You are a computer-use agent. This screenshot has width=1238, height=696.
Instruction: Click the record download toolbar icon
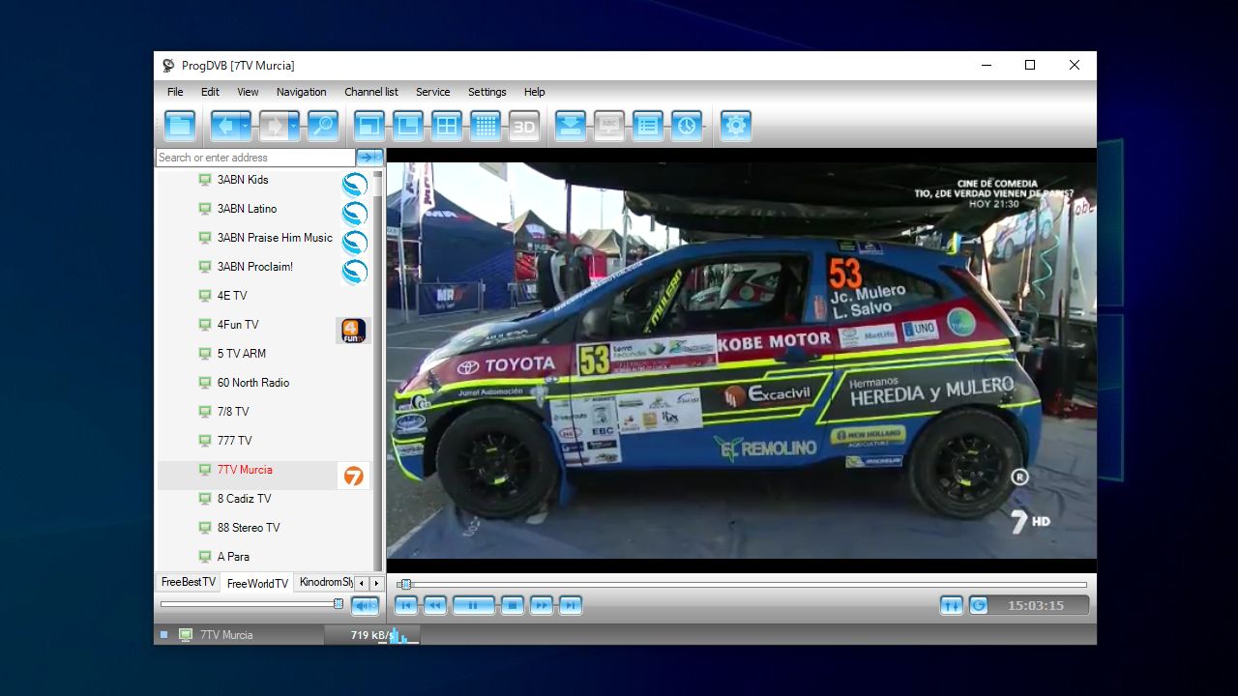point(571,126)
